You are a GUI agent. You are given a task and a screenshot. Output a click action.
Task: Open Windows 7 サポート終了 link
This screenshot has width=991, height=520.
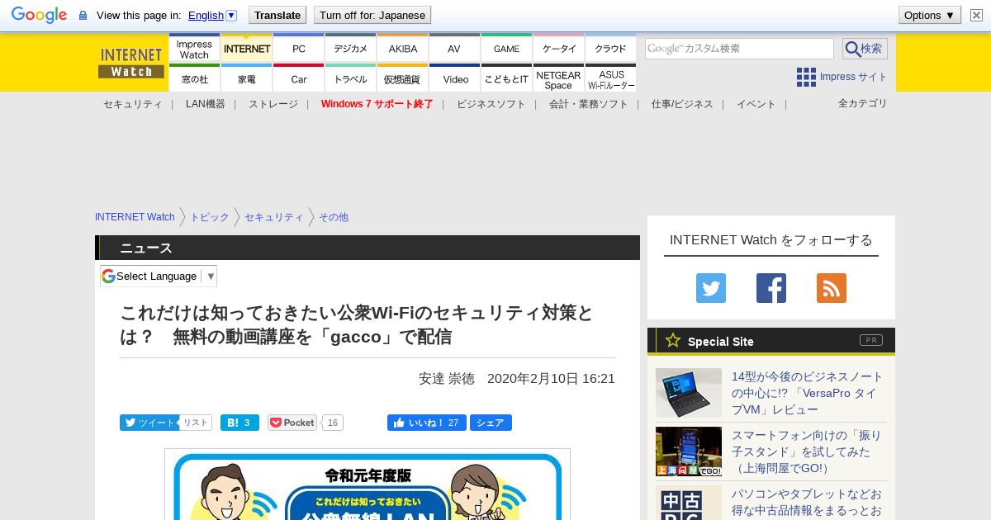377,104
